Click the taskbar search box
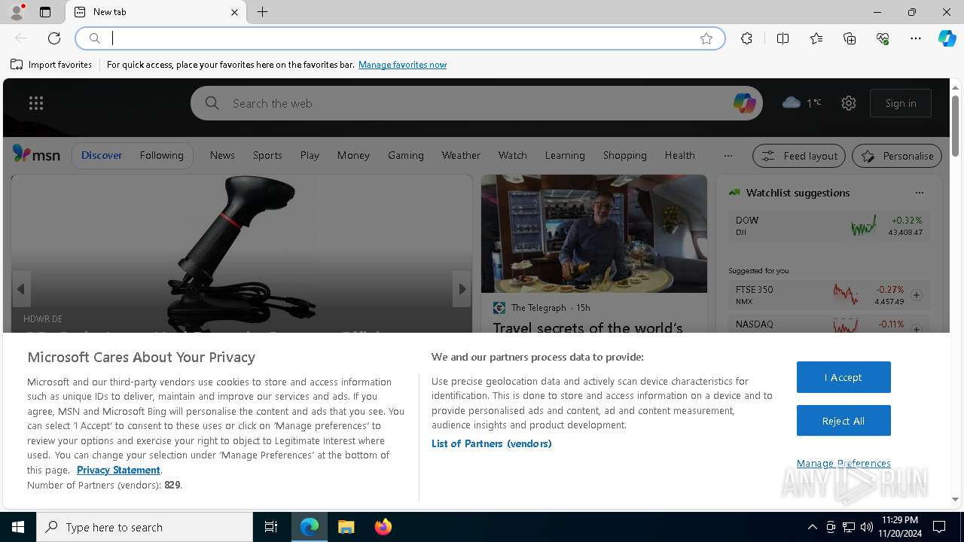964x542 pixels. coord(145,527)
